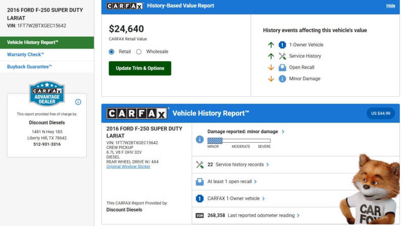Hide the History-Based Value Report
Viewport: 404px width, 226px height.
coord(390,6)
